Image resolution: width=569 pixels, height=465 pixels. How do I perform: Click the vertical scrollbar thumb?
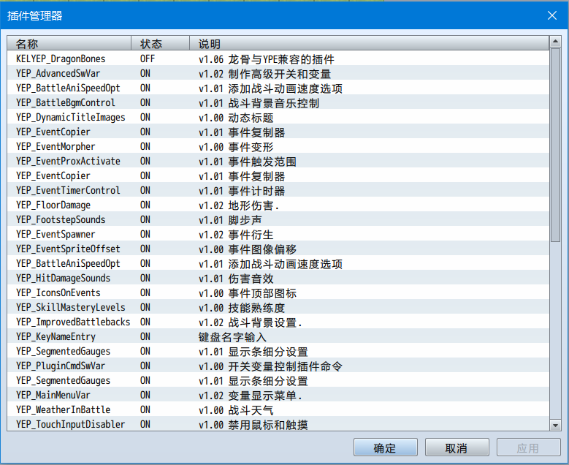point(555,145)
